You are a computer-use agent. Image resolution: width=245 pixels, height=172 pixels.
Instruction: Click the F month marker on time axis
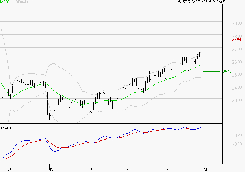click(x=168, y=170)
